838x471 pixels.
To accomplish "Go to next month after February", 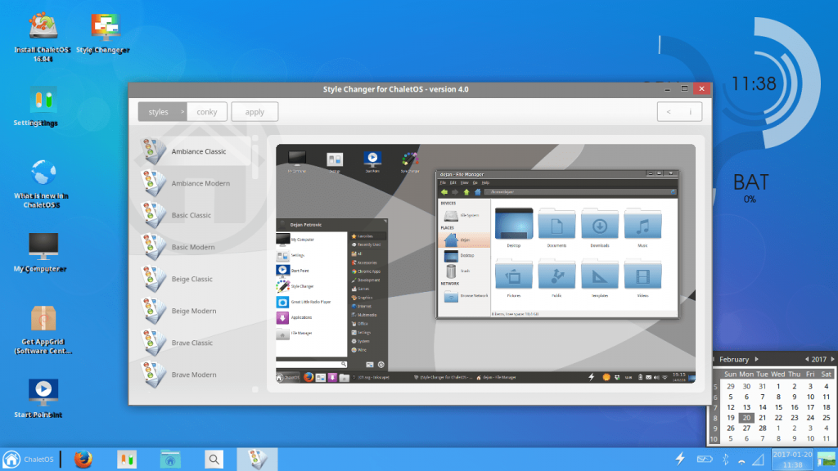I will pyautogui.click(x=757, y=359).
